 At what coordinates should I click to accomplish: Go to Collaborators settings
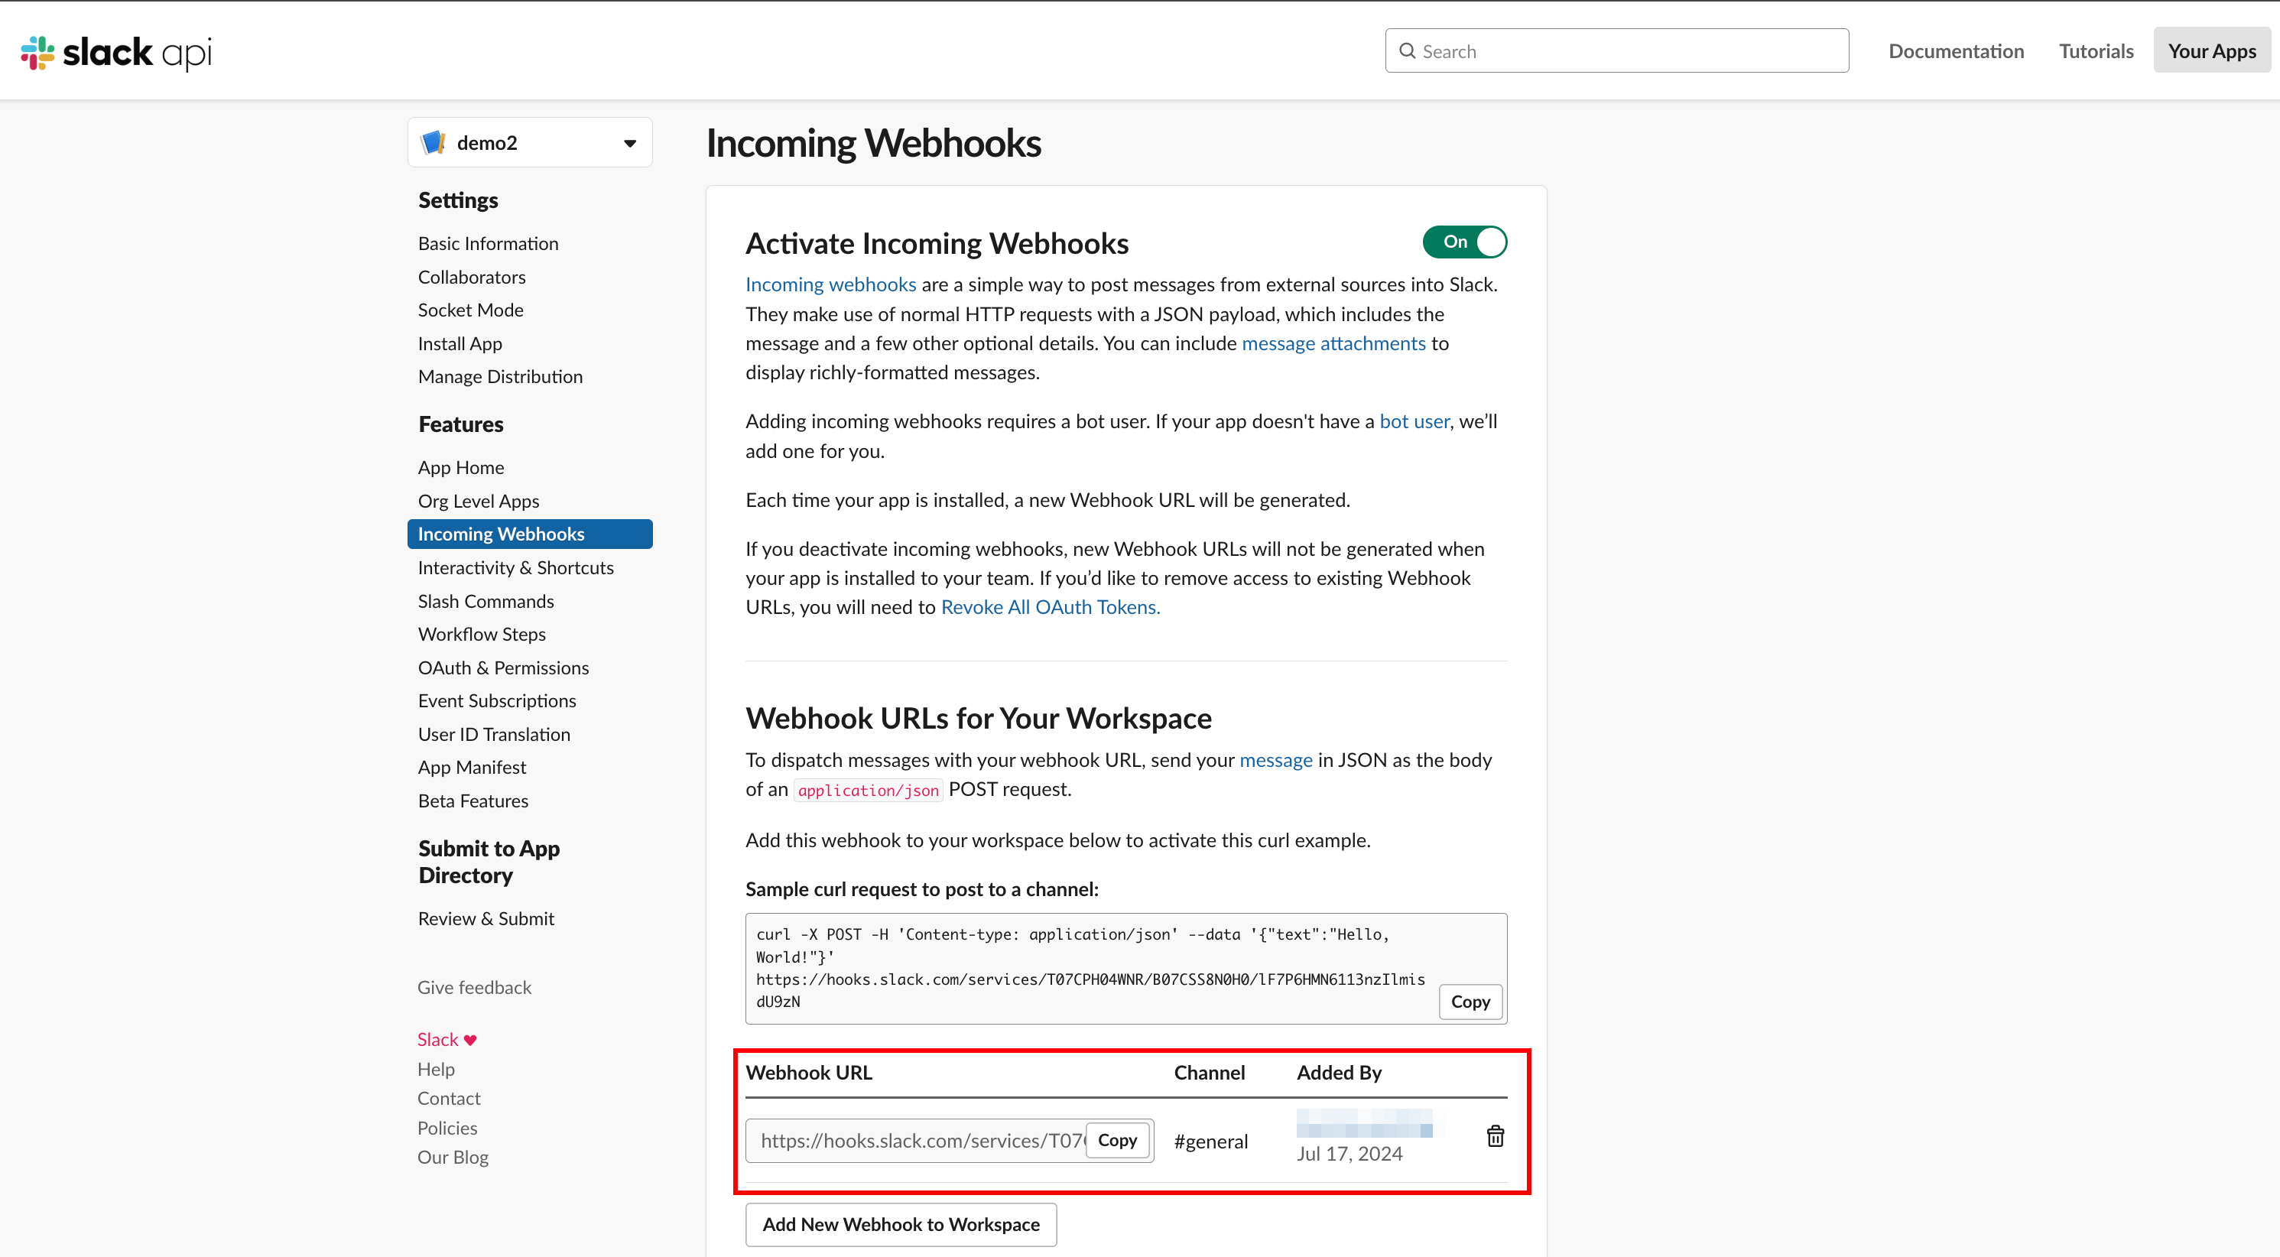[472, 277]
